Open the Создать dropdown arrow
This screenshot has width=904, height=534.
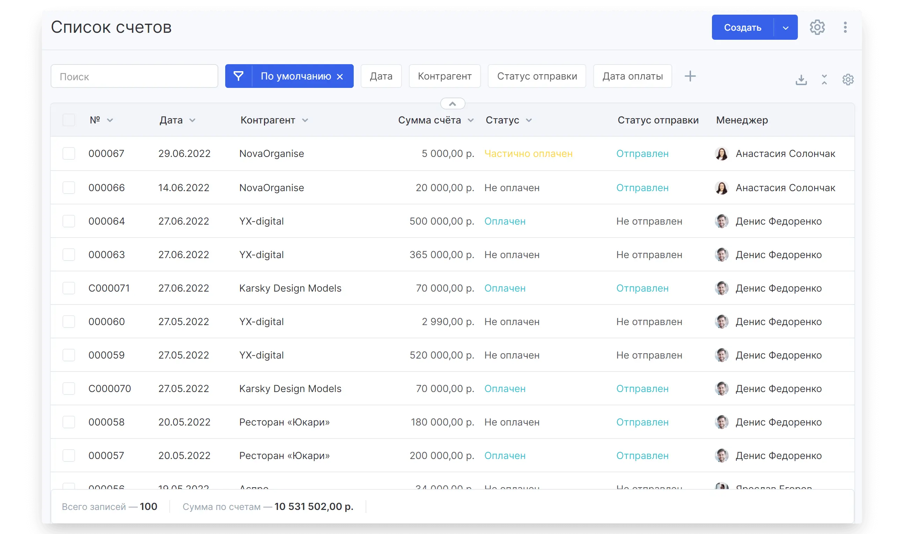click(x=786, y=28)
